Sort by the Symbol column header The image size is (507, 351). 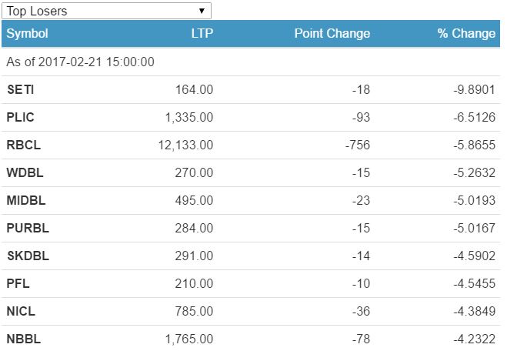(27, 34)
